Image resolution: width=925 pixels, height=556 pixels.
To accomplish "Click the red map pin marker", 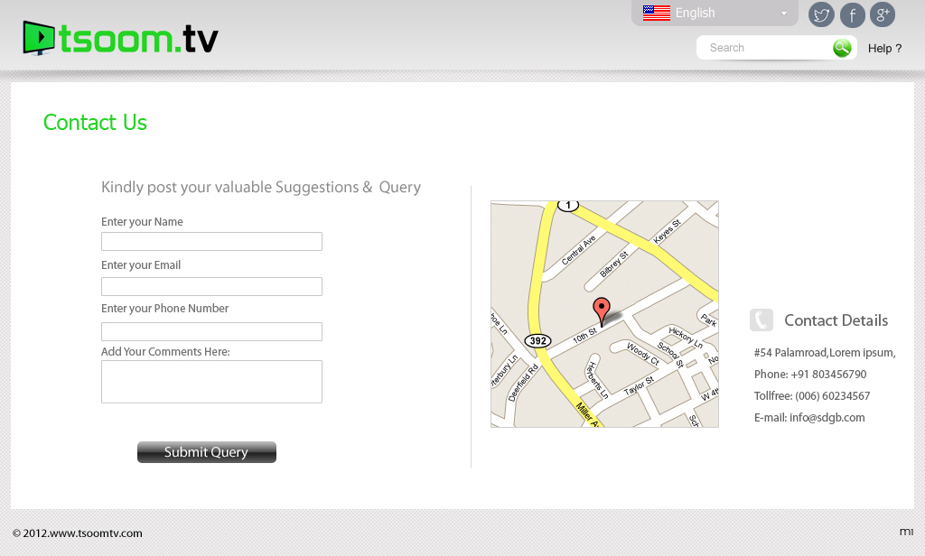I will click(601, 311).
